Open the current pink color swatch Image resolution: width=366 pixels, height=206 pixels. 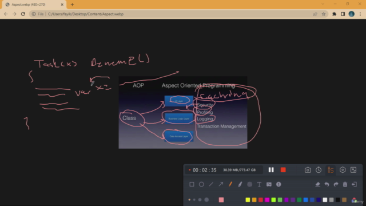click(221, 200)
